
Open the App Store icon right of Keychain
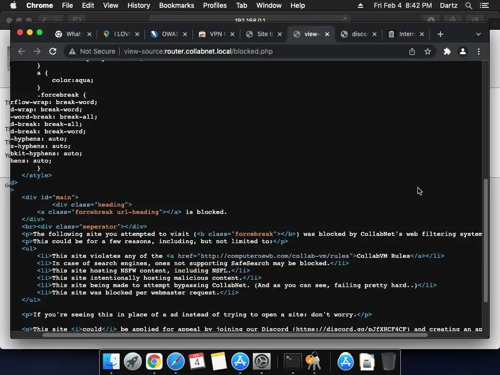click(345, 361)
